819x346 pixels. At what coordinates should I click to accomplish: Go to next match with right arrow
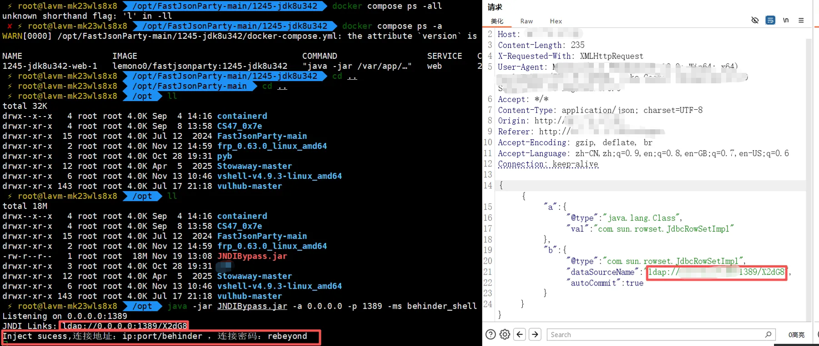pos(535,335)
